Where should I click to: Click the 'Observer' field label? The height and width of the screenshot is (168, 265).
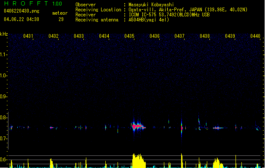coord(86,5)
